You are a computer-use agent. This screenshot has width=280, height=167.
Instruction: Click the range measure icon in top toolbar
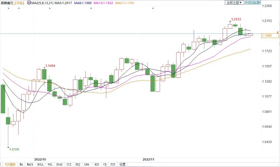tap(251, 3)
